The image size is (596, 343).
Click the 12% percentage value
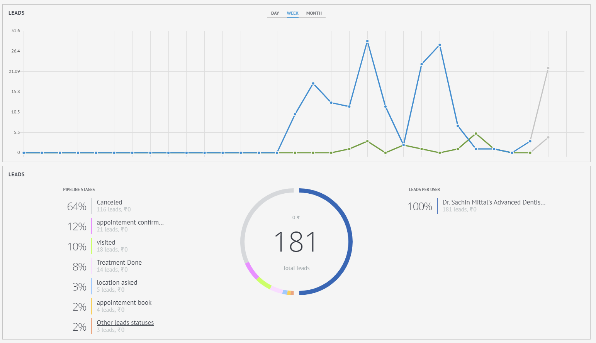[76, 226]
